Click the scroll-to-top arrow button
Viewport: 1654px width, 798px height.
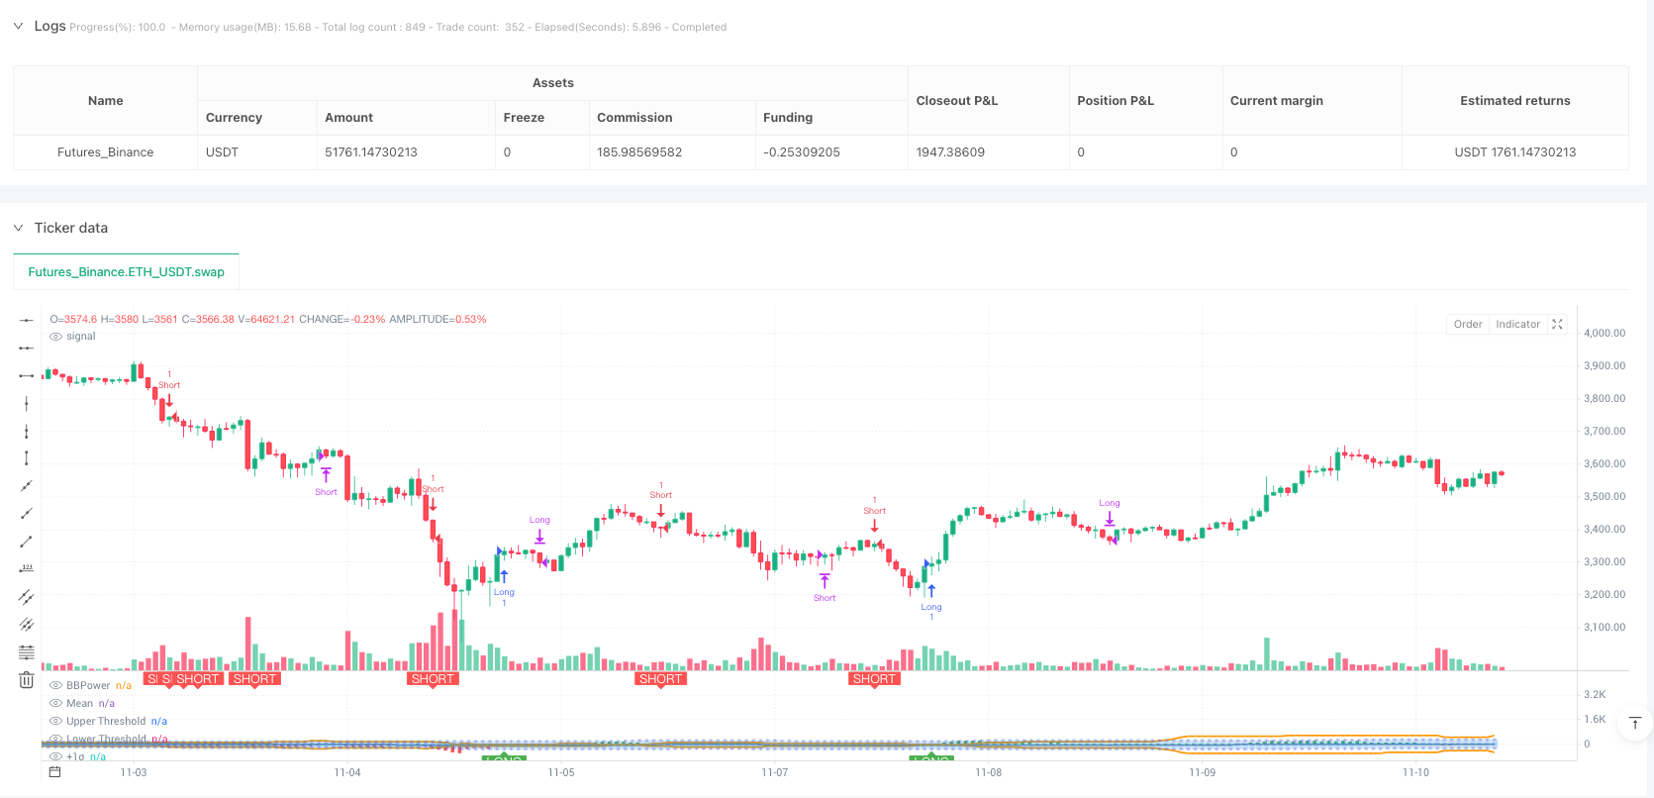[1634, 724]
